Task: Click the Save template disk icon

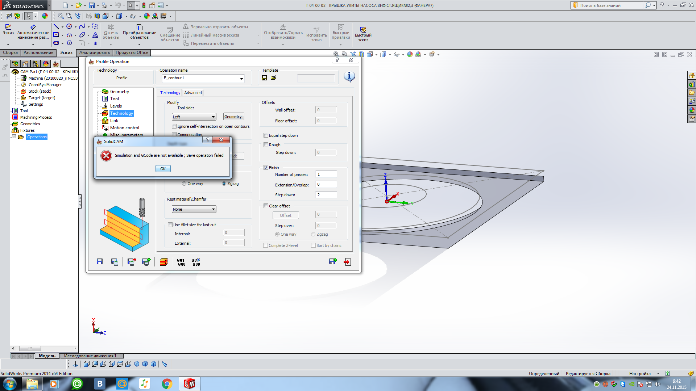Action: point(264,78)
